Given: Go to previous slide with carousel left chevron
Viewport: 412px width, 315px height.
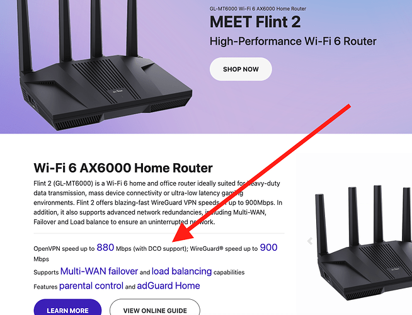Looking at the screenshot, I should click(310, 241).
